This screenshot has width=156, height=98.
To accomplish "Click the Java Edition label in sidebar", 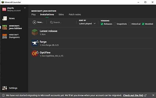I will (16, 28).
